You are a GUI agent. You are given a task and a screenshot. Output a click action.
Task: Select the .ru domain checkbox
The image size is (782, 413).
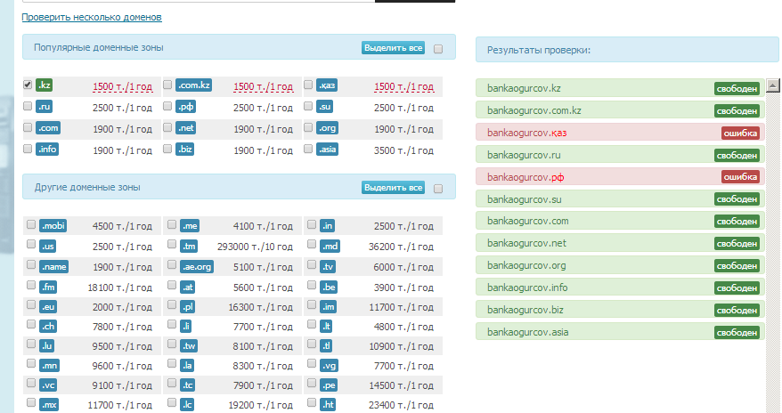pos(28,106)
